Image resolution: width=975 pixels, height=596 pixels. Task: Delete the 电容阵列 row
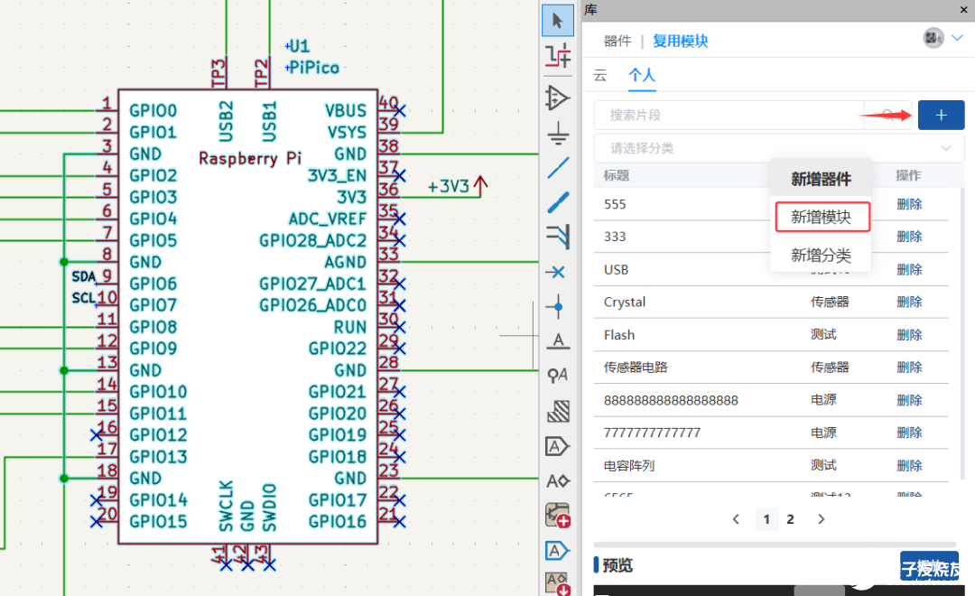[x=909, y=466]
